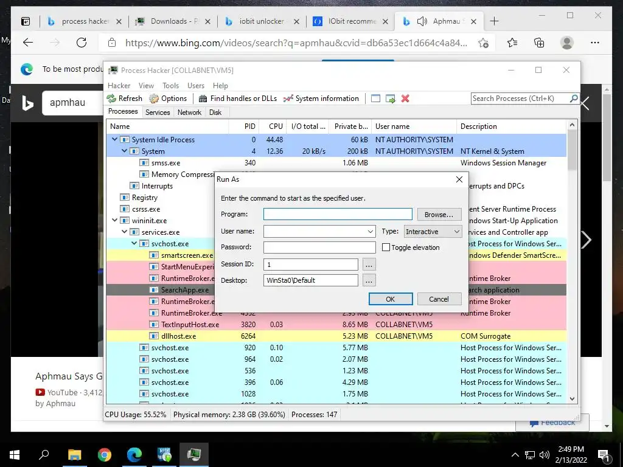623x467 pixels.
Task: Open Windows Start menu
Action: pos(15,455)
